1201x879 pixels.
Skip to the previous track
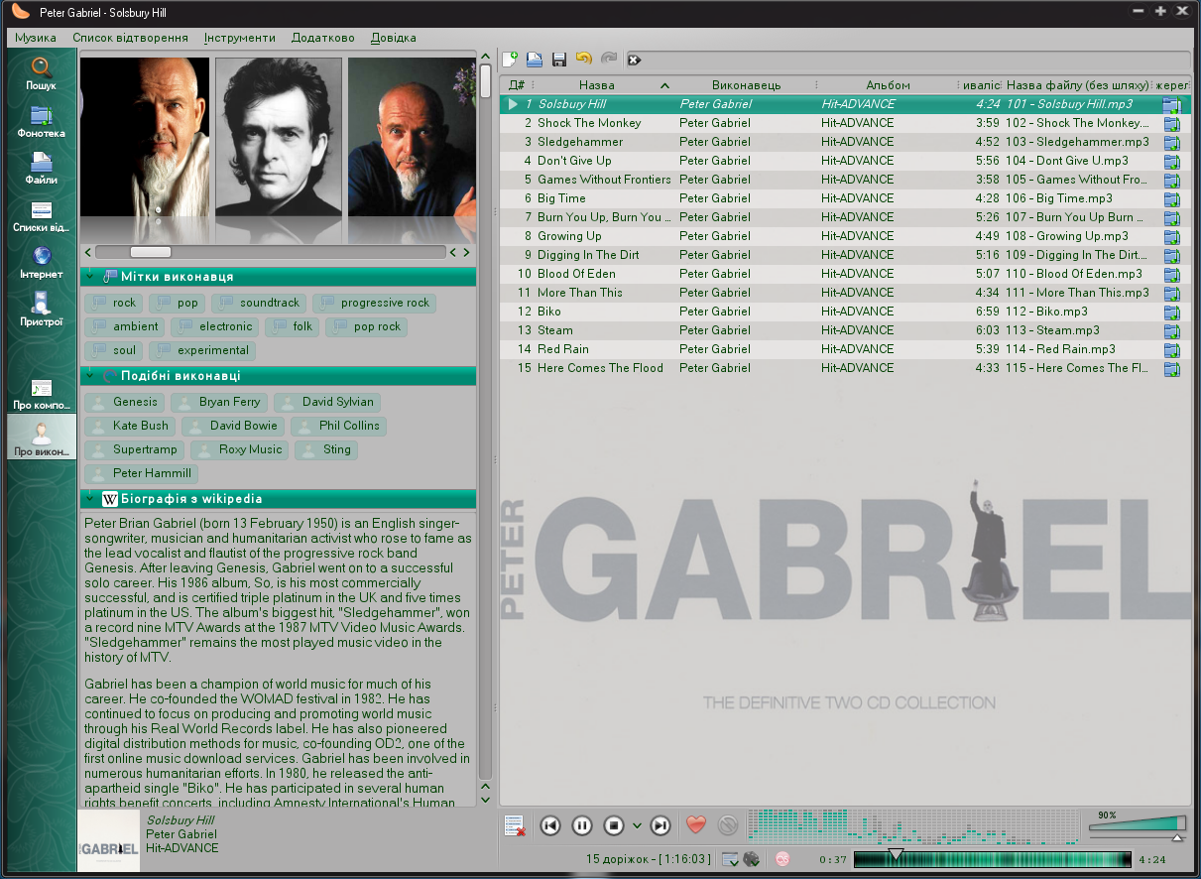pos(550,825)
